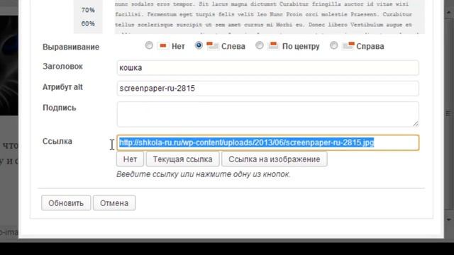Click the right-align image icon beside Справа

348,45
